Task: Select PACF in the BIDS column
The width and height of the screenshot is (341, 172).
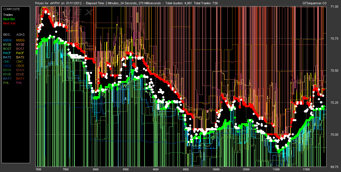Action: pyautogui.click(x=7, y=53)
